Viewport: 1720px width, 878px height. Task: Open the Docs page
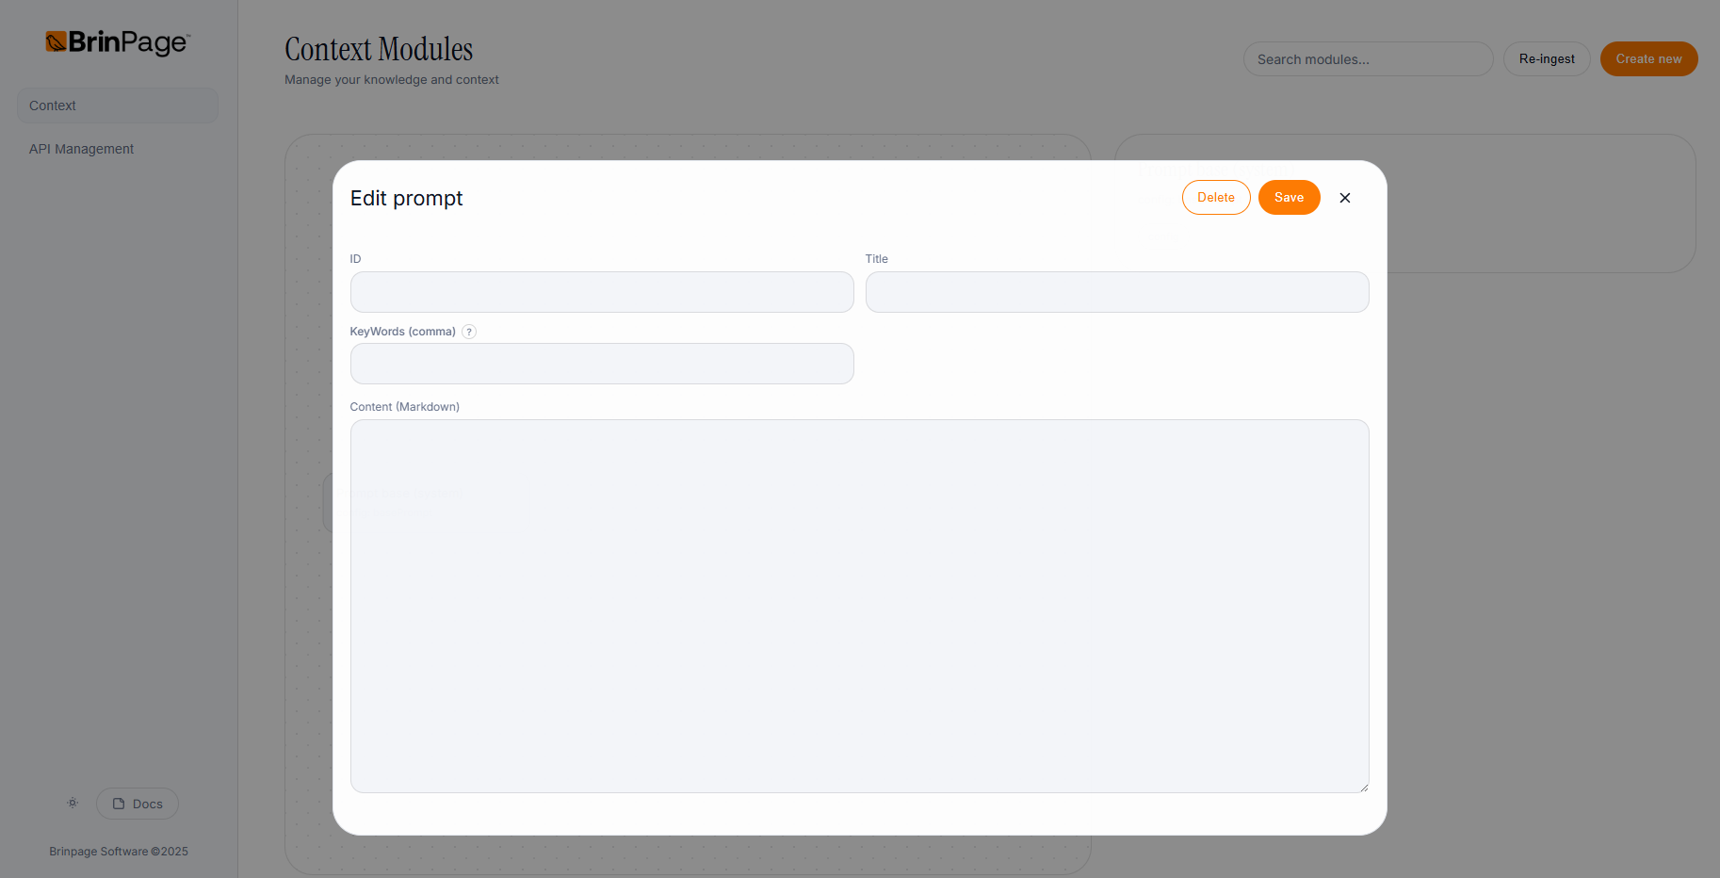(138, 804)
